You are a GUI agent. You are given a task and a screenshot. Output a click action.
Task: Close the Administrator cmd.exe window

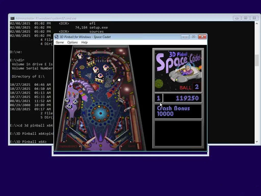[254, 18]
